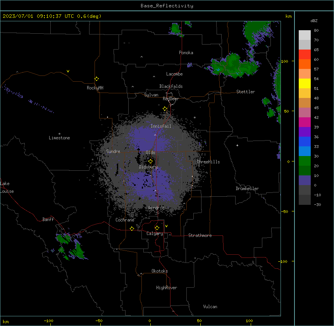
Task: Click the Stettler label
Action: [x=246, y=92]
